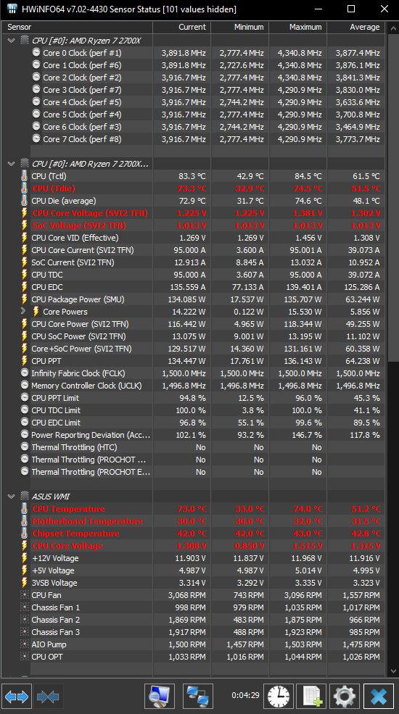Click the logging sheet with plus icon

click(311, 697)
